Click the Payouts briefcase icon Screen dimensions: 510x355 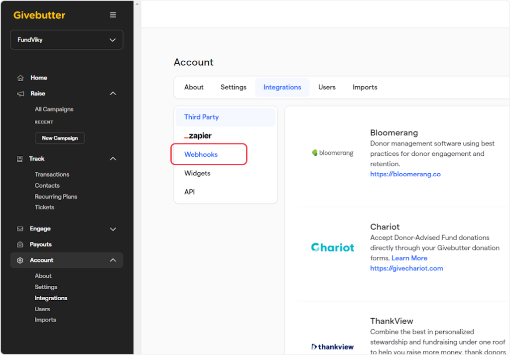tap(20, 245)
